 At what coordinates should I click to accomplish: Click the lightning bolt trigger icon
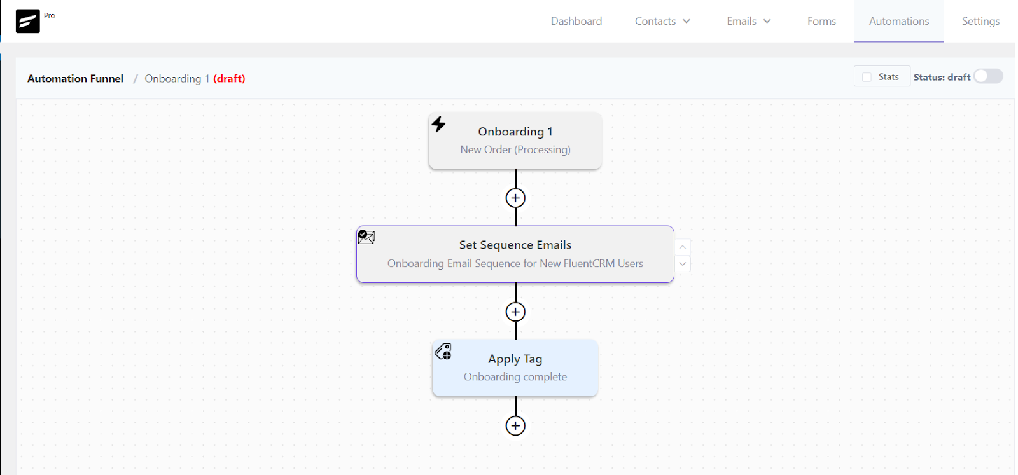(x=439, y=123)
